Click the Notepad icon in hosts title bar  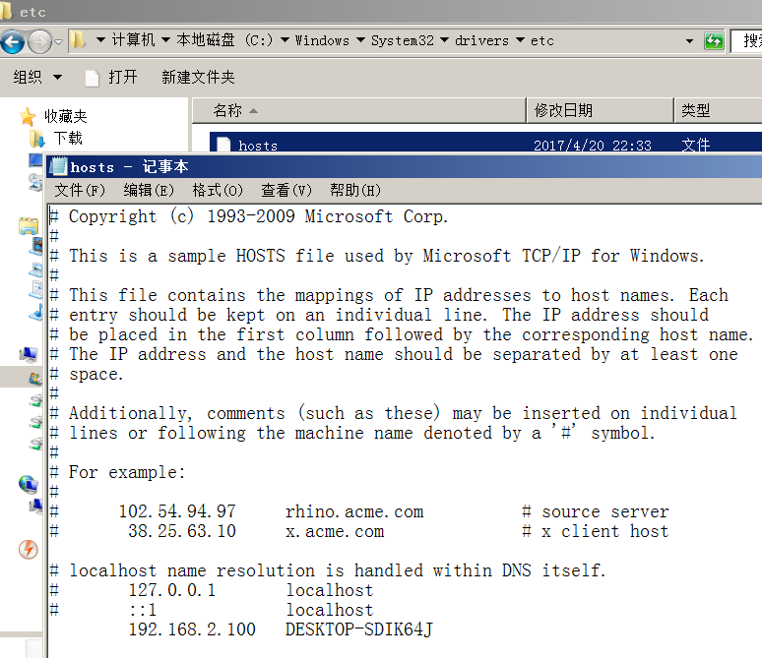point(58,166)
